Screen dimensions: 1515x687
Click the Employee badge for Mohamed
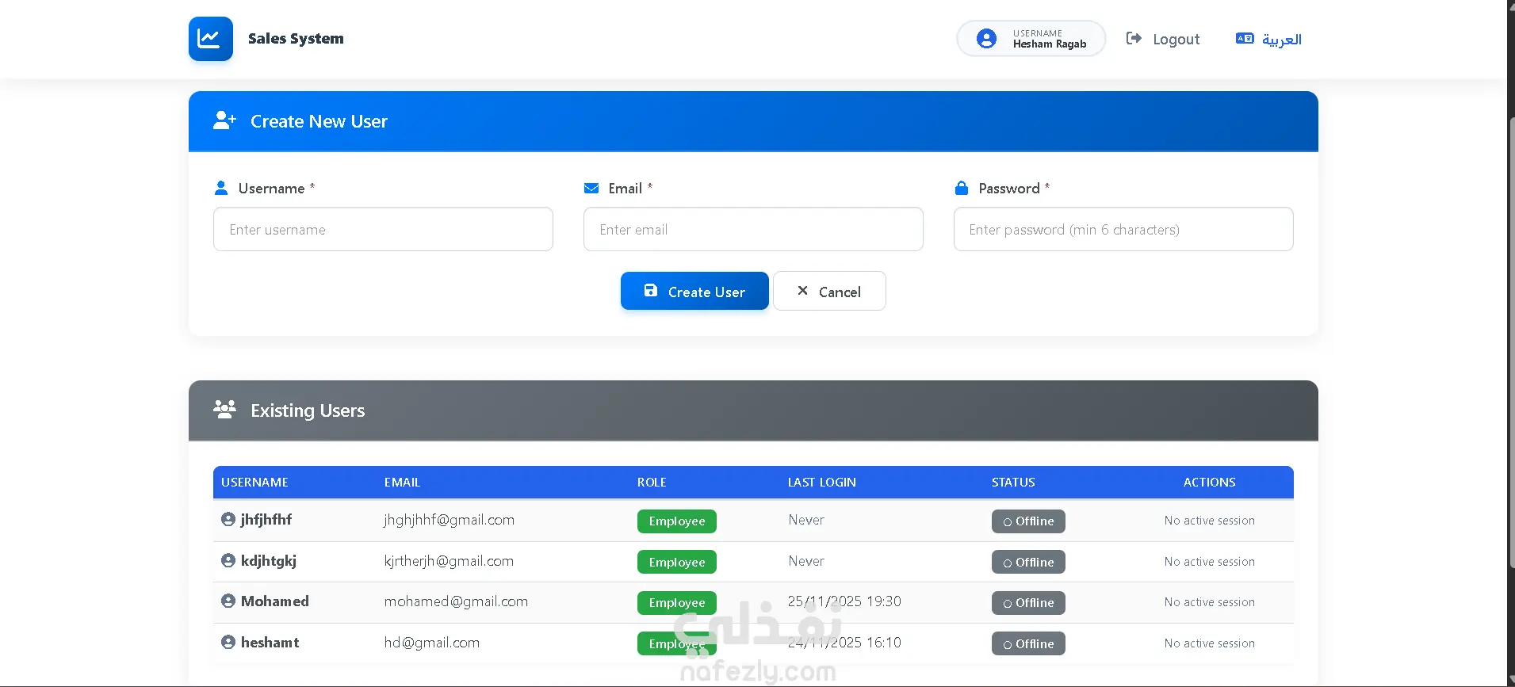(x=677, y=602)
